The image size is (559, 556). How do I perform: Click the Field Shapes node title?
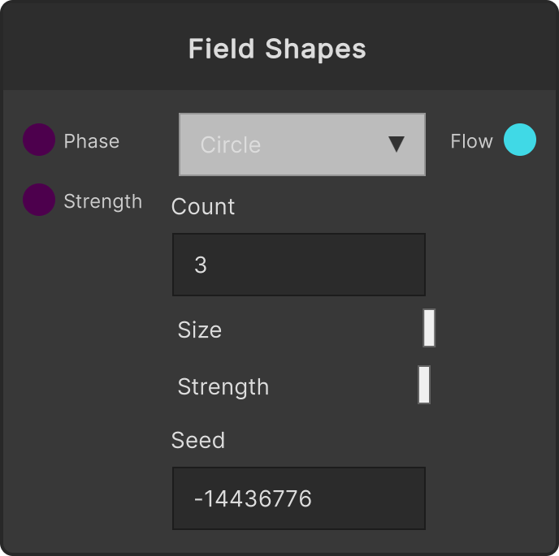[277, 49]
